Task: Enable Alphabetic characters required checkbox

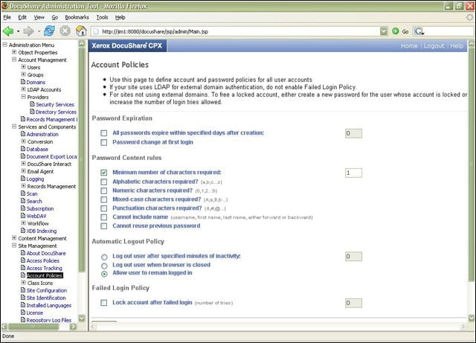Action: click(x=104, y=182)
